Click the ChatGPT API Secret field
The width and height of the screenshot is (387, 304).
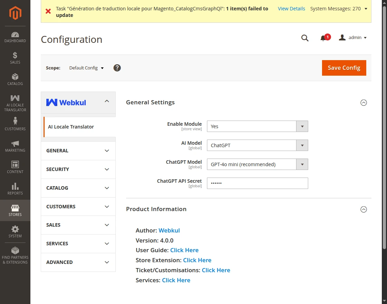257,183
